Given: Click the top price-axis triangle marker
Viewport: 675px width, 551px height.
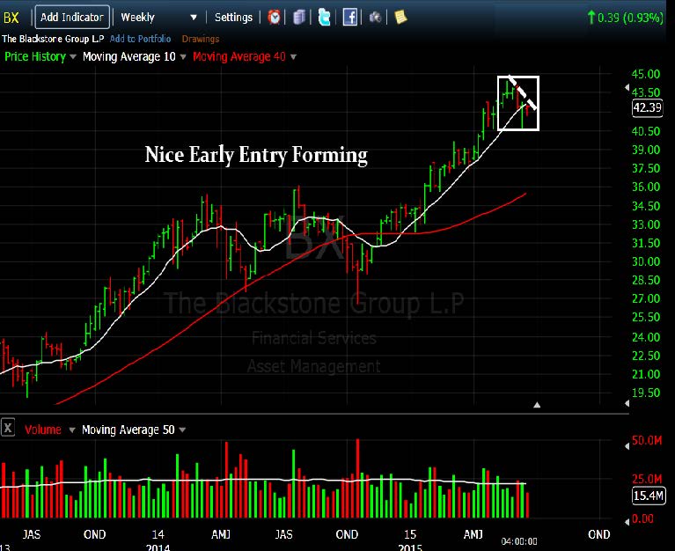Looking at the screenshot, I should [x=627, y=88].
